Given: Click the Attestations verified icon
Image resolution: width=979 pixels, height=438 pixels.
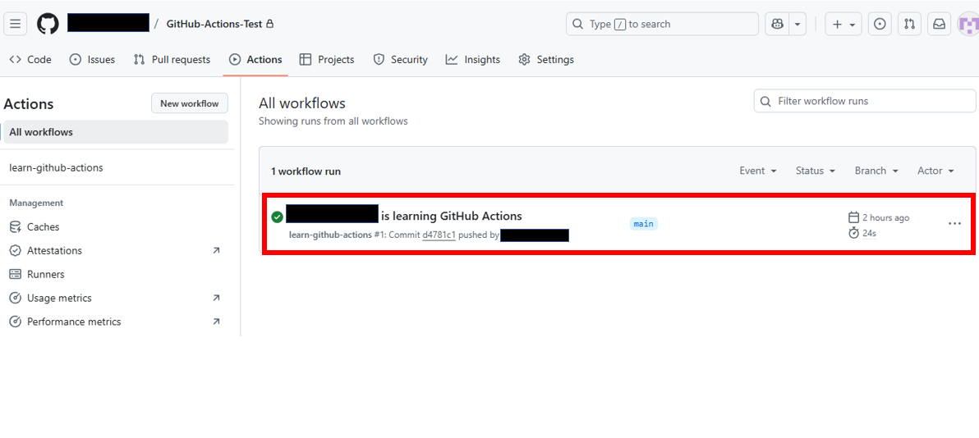Looking at the screenshot, I should (16, 251).
